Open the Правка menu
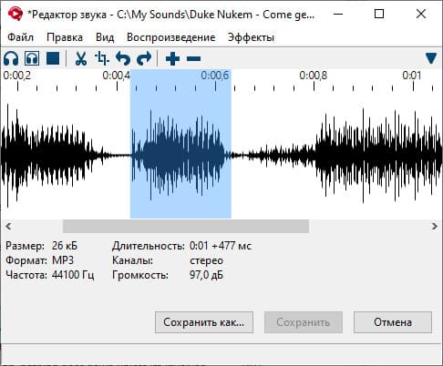Viewport: 443px width, 366px height. click(65, 37)
